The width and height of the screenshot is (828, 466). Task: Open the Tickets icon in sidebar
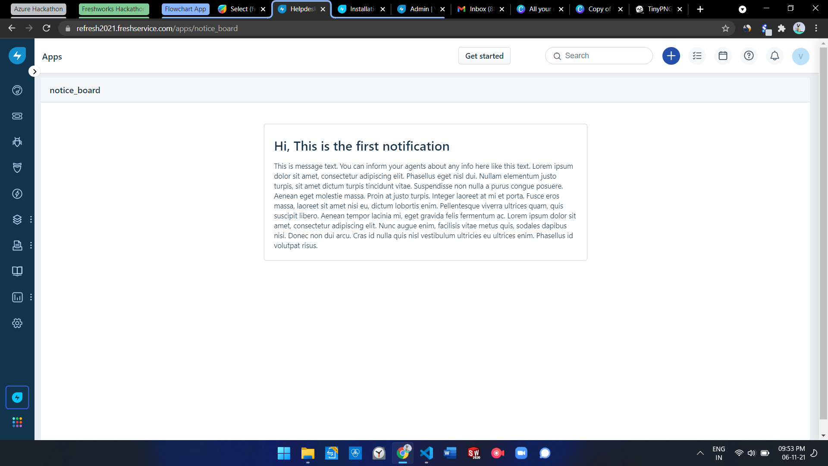pyautogui.click(x=17, y=116)
